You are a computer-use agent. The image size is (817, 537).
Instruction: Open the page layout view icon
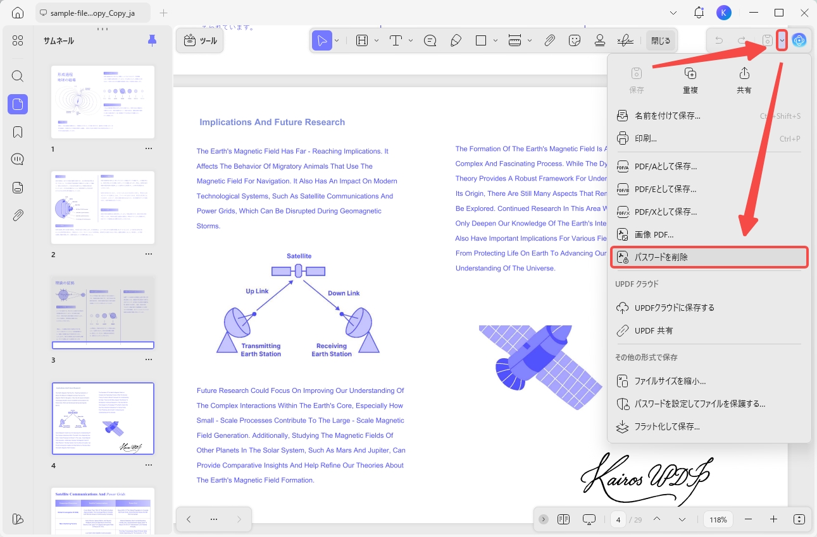(564, 519)
